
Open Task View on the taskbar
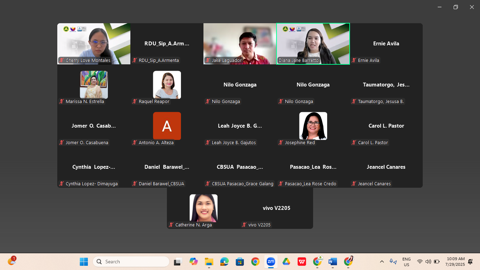(178, 262)
